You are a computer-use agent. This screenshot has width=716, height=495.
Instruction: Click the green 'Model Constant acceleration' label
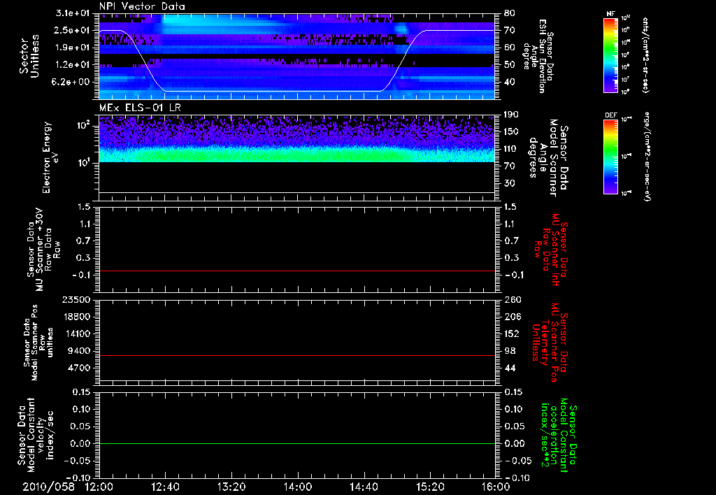(559, 436)
